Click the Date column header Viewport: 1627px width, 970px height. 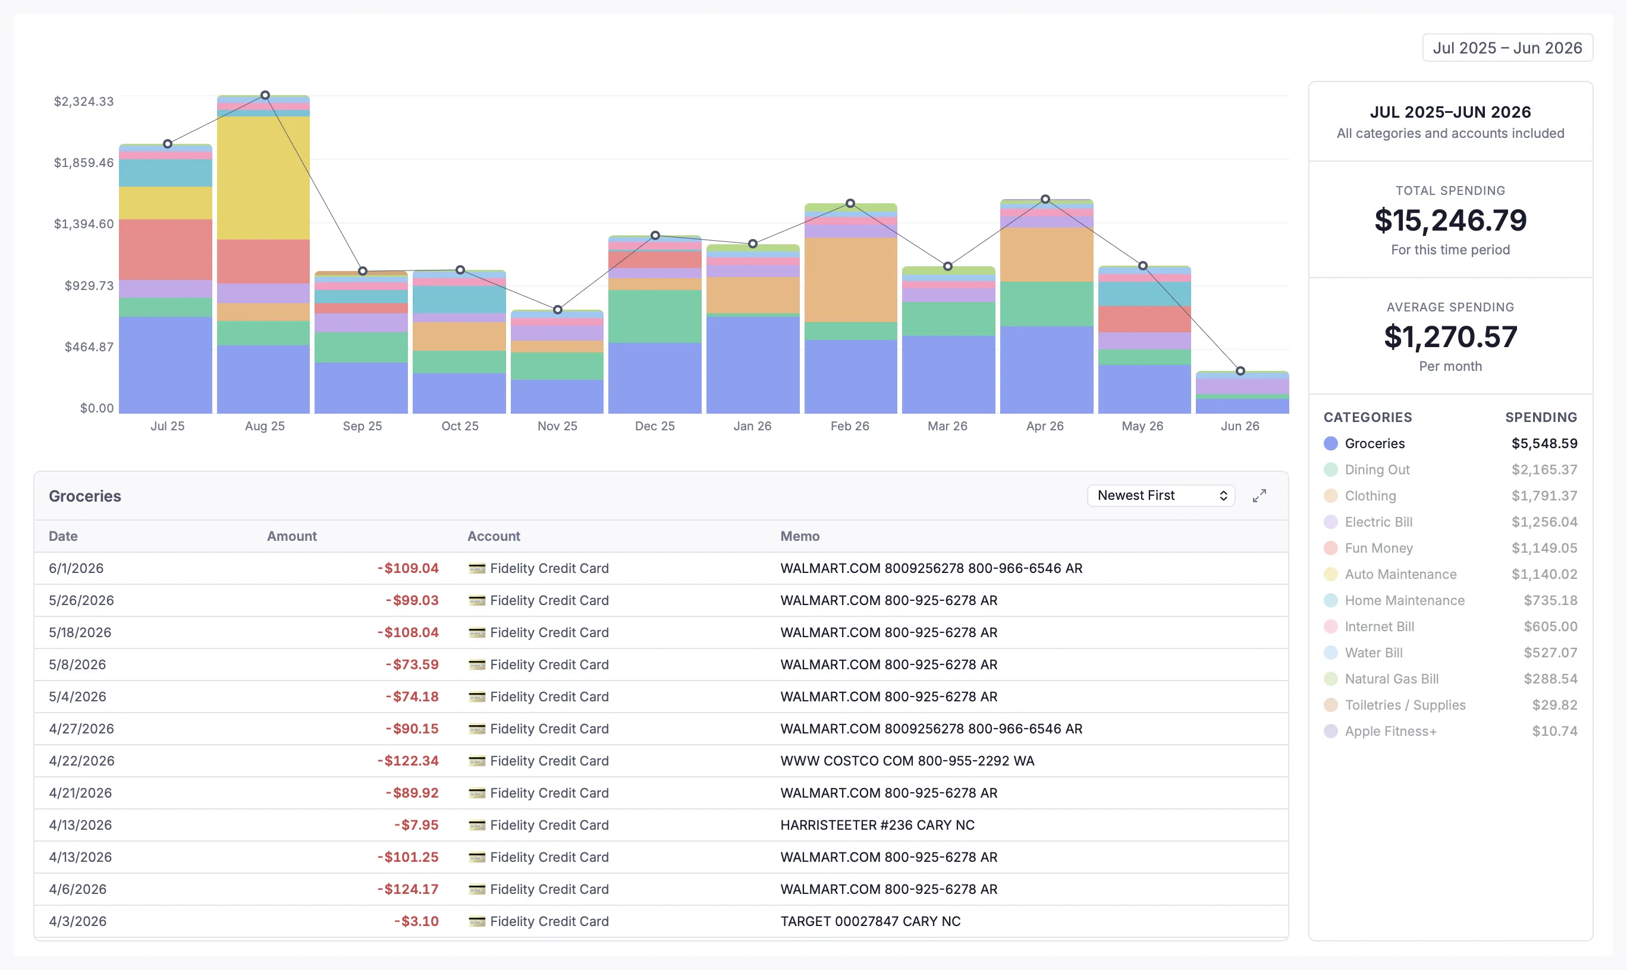(x=63, y=536)
